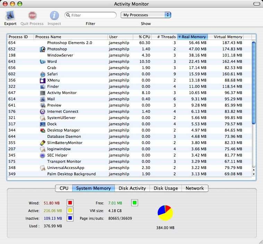The width and height of the screenshot is (263, 244).
Task: Click the 80665/36609 page ins/outs value
Action: point(120,218)
